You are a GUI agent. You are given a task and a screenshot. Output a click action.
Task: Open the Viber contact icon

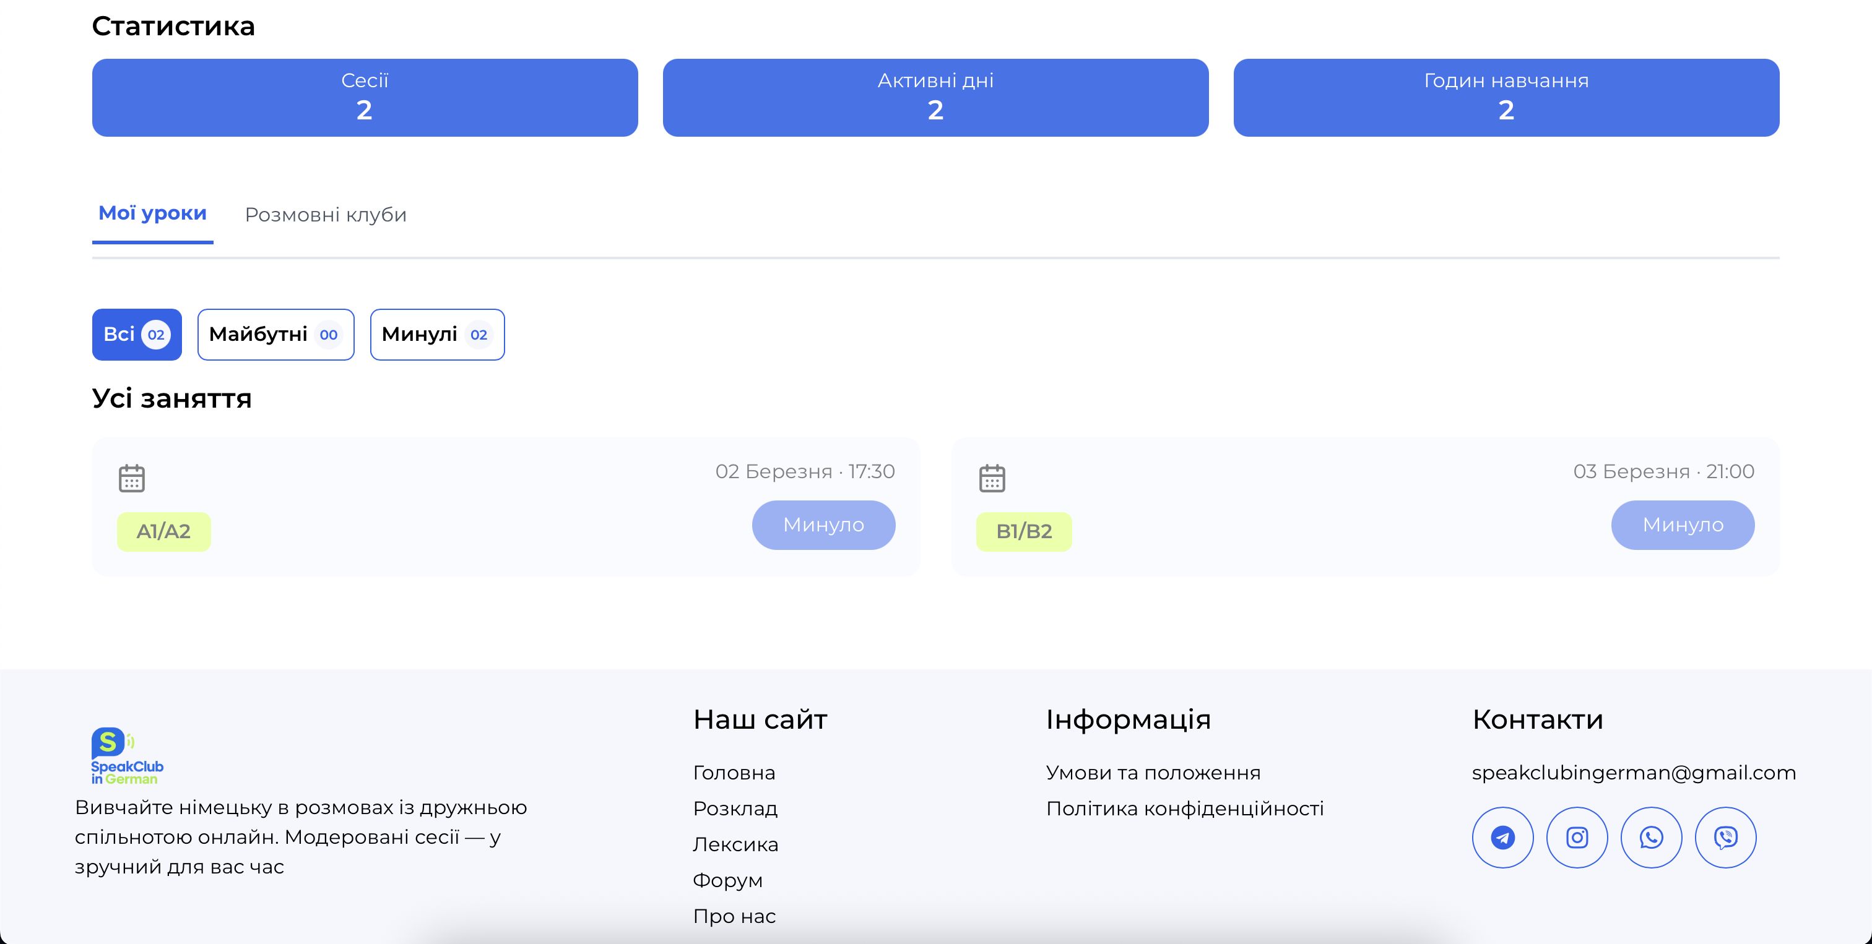tap(1725, 837)
